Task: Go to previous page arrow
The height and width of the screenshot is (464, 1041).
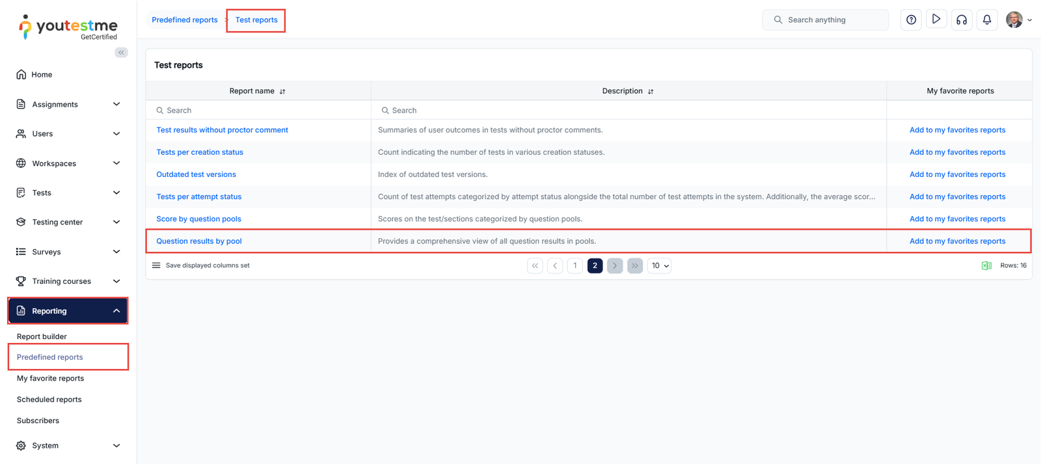Action: (555, 266)
